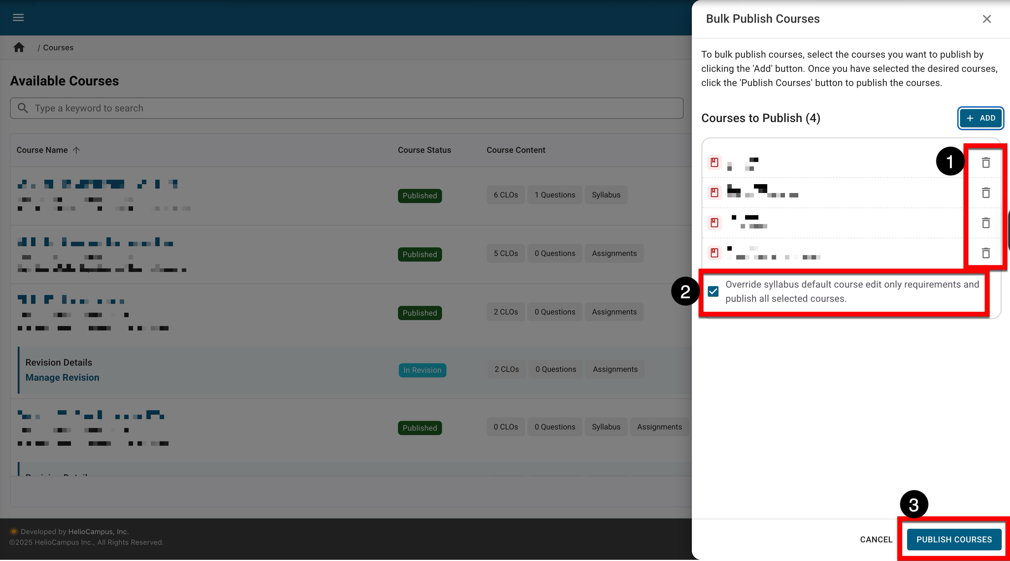Delete the fourth course in list

click(x=986, y=253)
